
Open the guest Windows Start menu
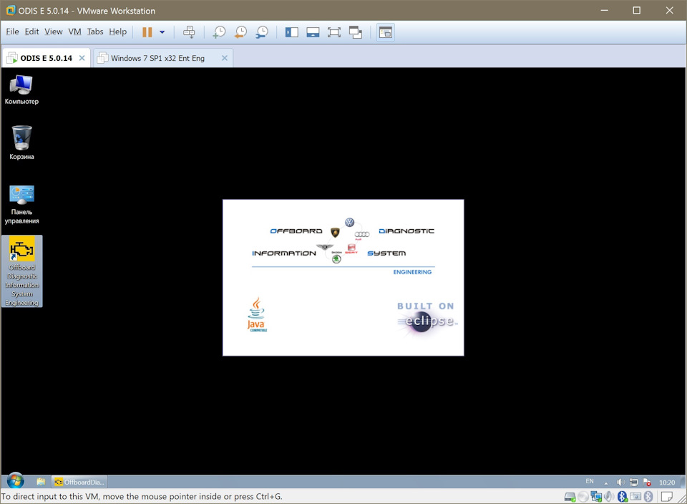15,481
